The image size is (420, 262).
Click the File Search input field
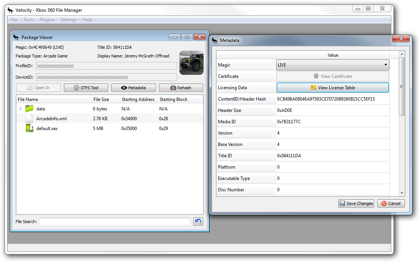click(115, 222)
